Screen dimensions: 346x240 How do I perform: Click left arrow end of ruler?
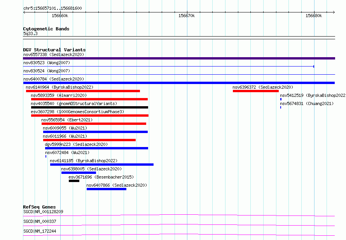click(x=24, y=12)
